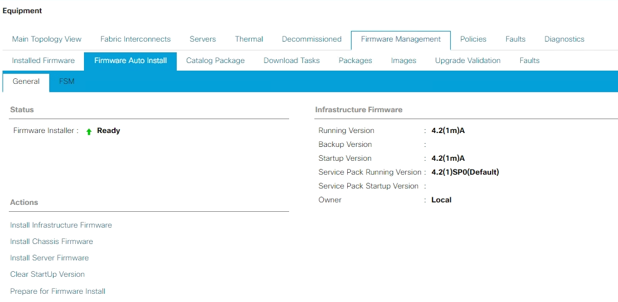618x302 pixels.
Task: Go to the Thermal tab
Action: pos(249,39)
